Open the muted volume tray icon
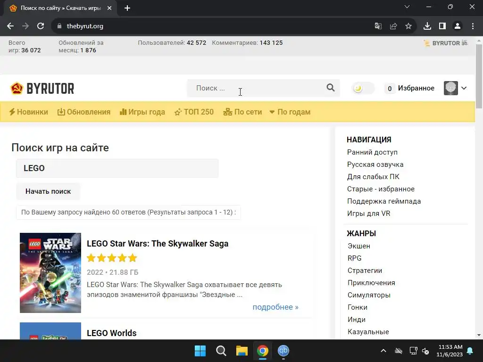This screenshot has height=362, width=483. point(426,351)
